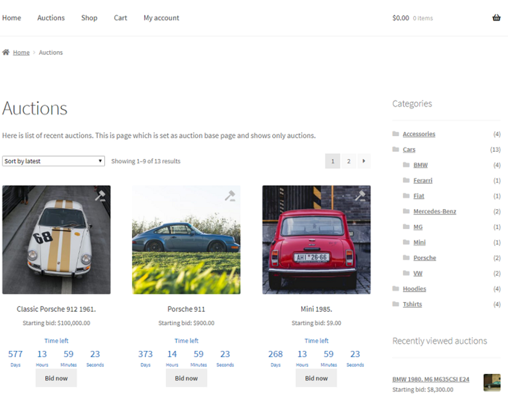Click folder icon beside Mini category
This screenshot has height=395, width=508.
tap(406, 242)
